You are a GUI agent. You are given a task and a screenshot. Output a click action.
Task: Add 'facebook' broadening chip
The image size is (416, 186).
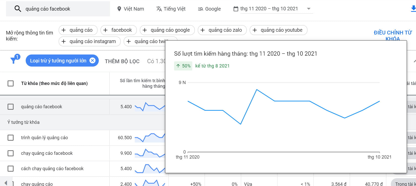pos(119,30)
